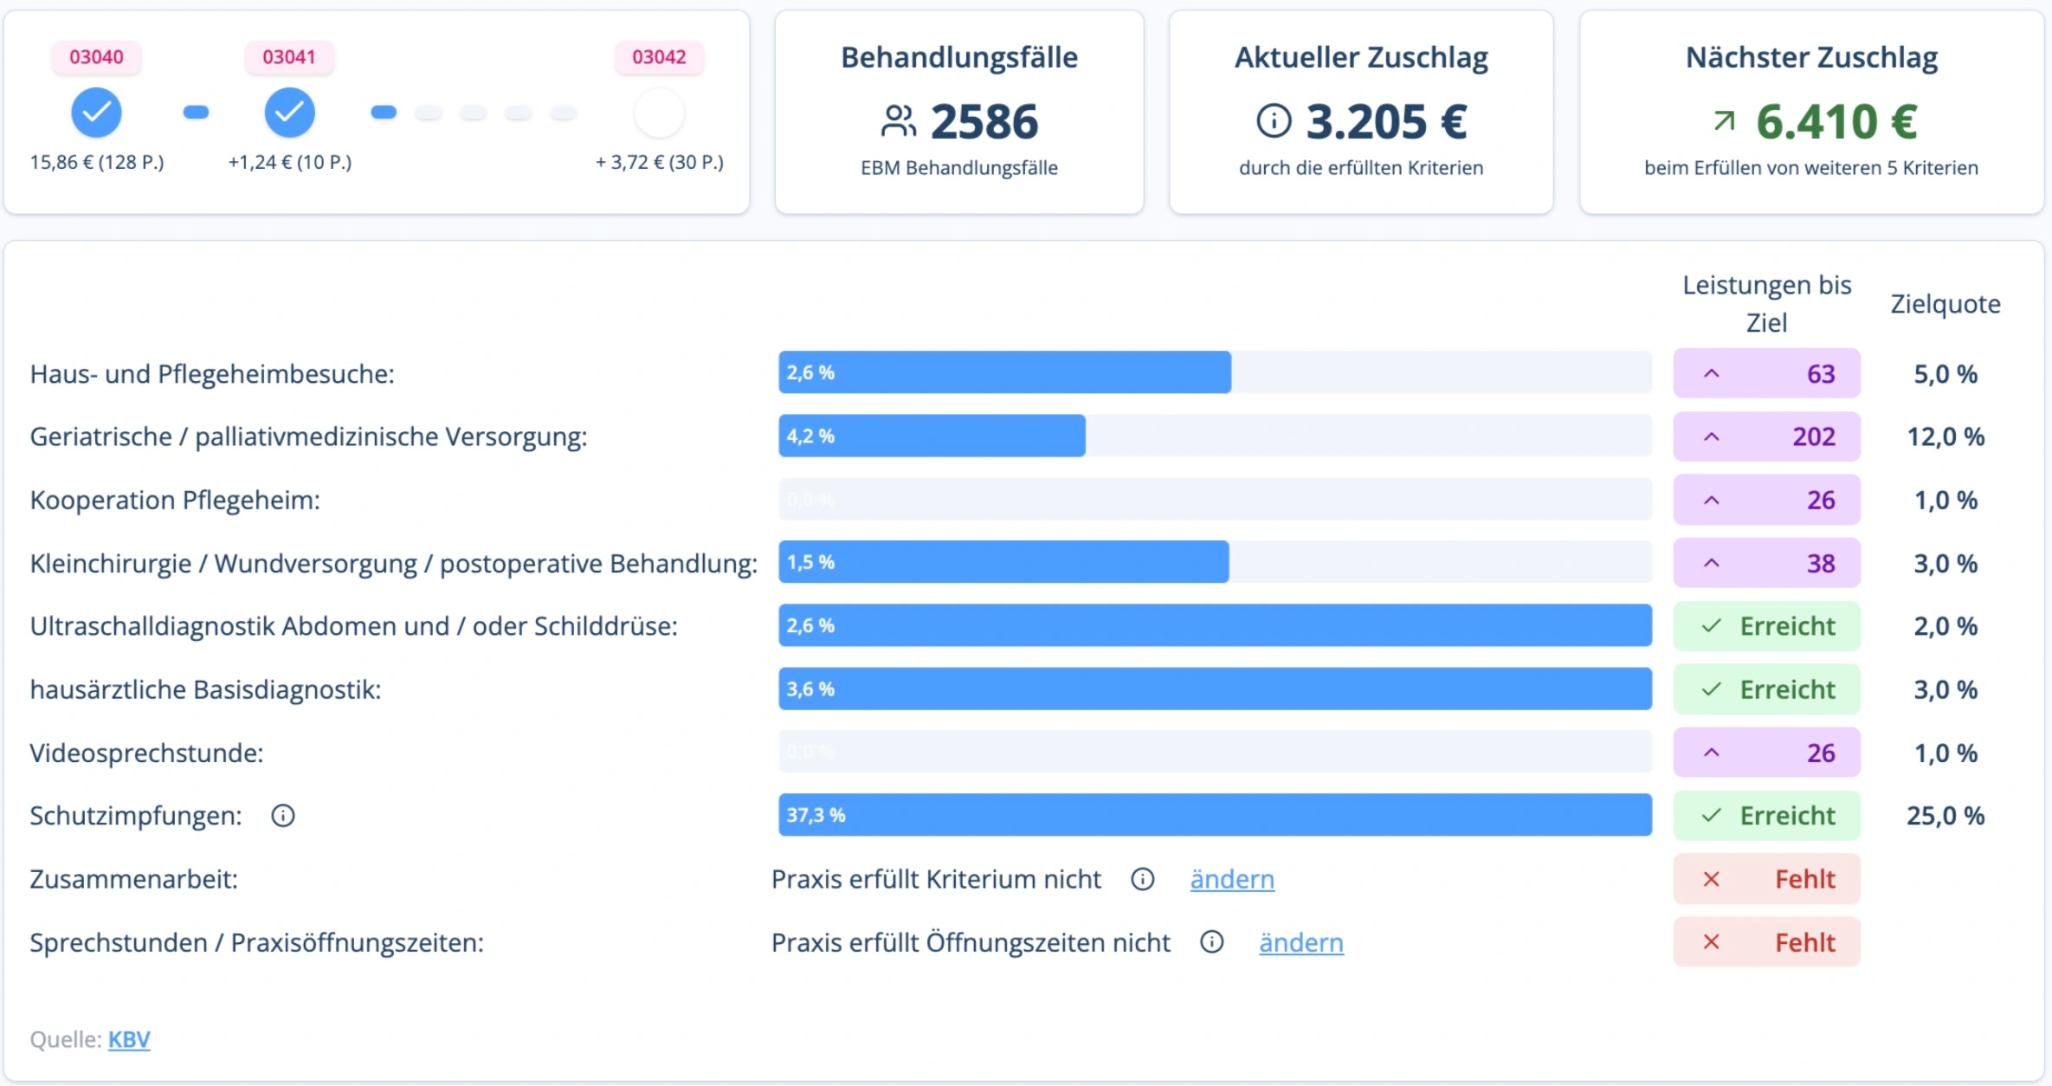The height and width of the screenshot is (1086, 2052).
Task: Click checkmark in Schutzimpfungen Erreicht badge
Action: point(1711,816)
